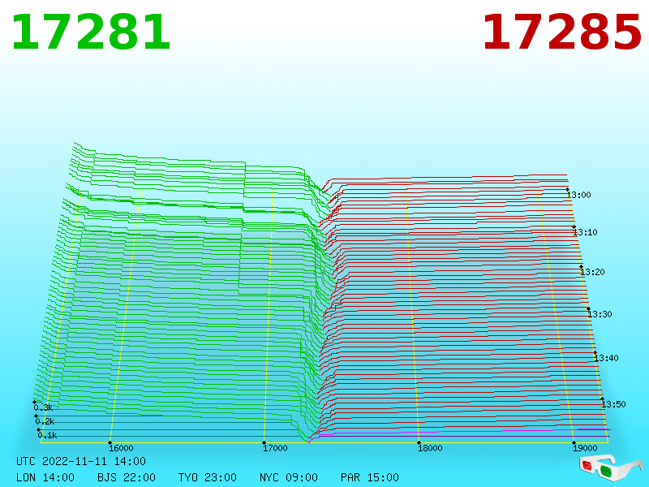Click the 0.1k volume axis label
The image size is (649, 487).
[x=47, y=435]
